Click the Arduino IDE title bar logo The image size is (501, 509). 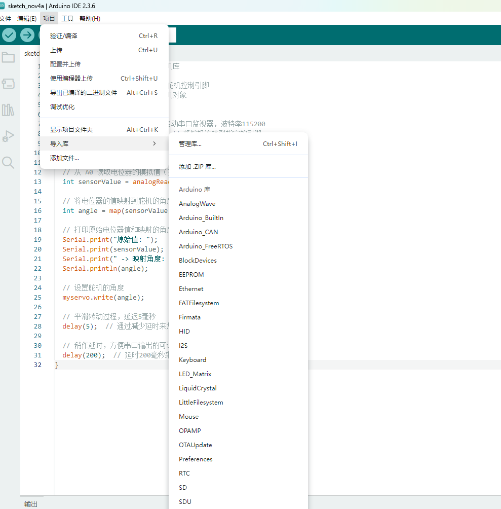pos(2,6)
